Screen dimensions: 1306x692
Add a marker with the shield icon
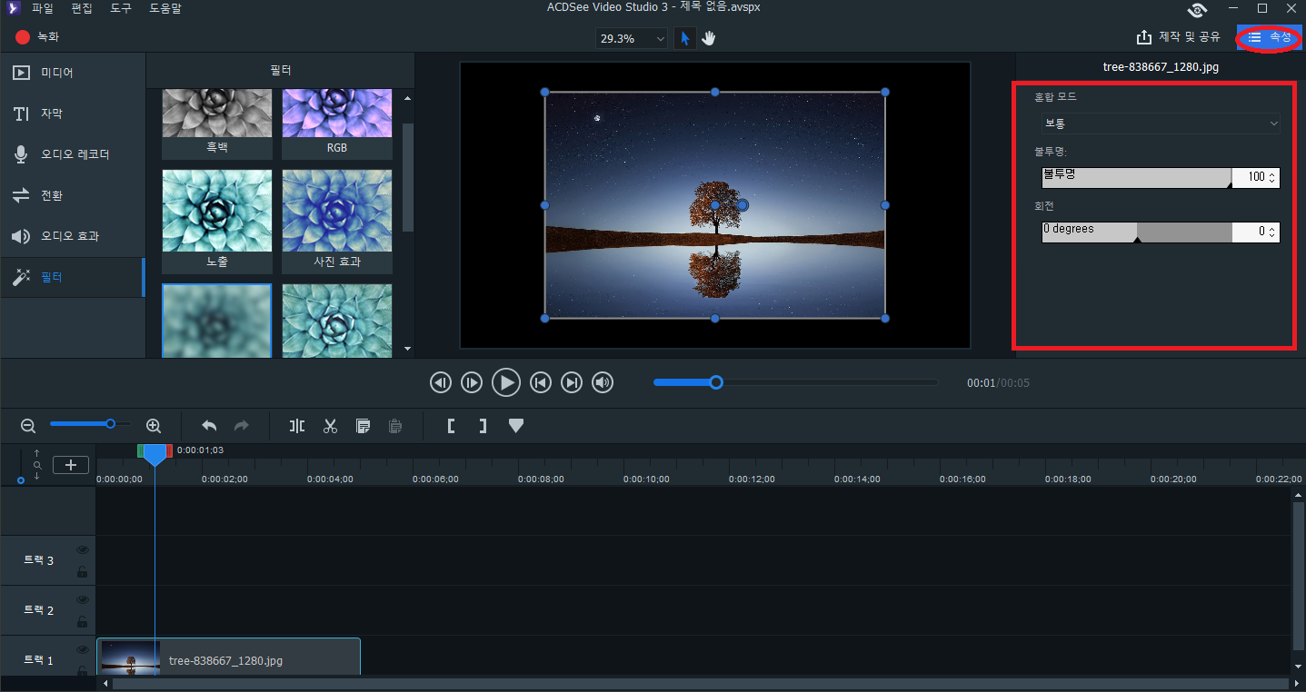(516, 425)
